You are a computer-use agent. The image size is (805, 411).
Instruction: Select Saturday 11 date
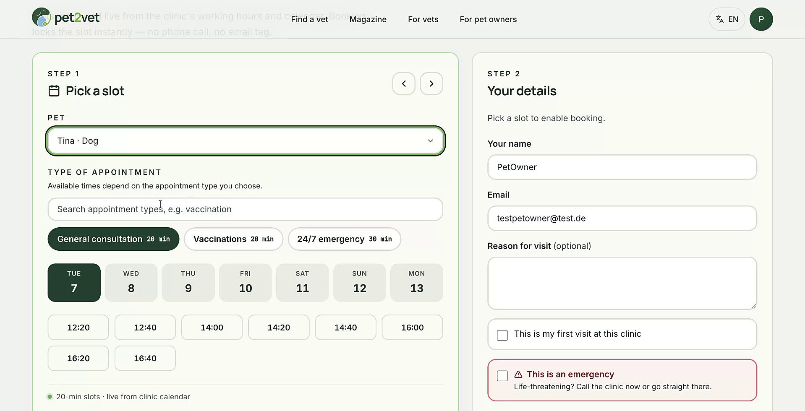[x=303, y=283]
